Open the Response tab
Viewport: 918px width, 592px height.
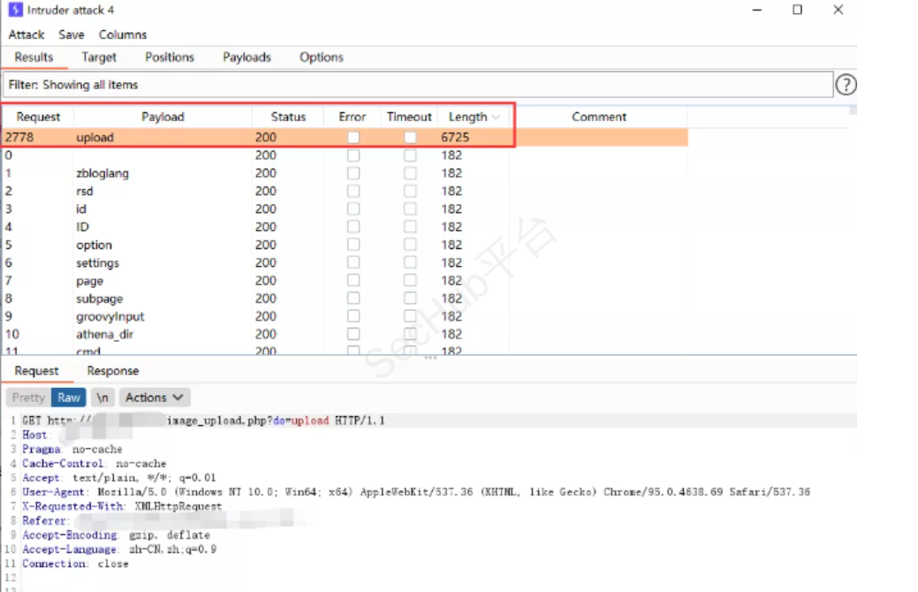coord(112,371)
